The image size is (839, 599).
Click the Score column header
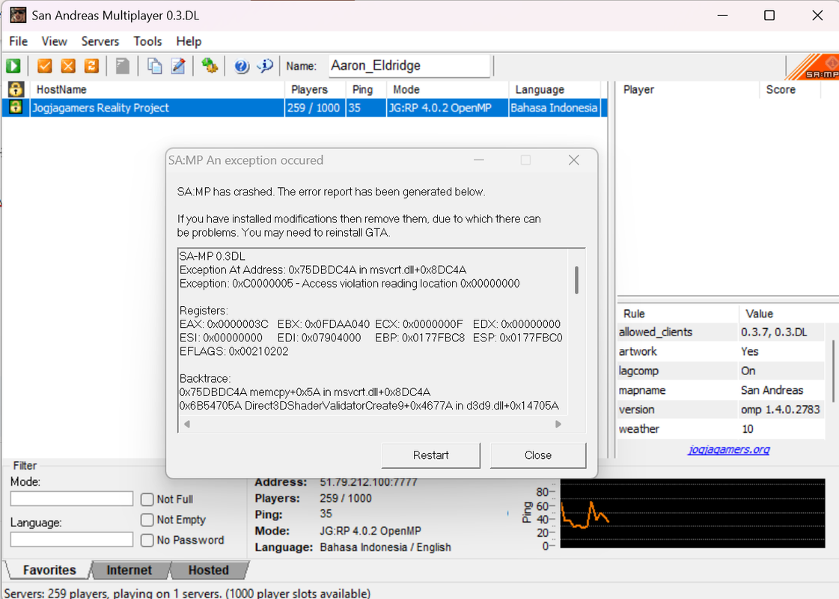(x=790, y=89)
